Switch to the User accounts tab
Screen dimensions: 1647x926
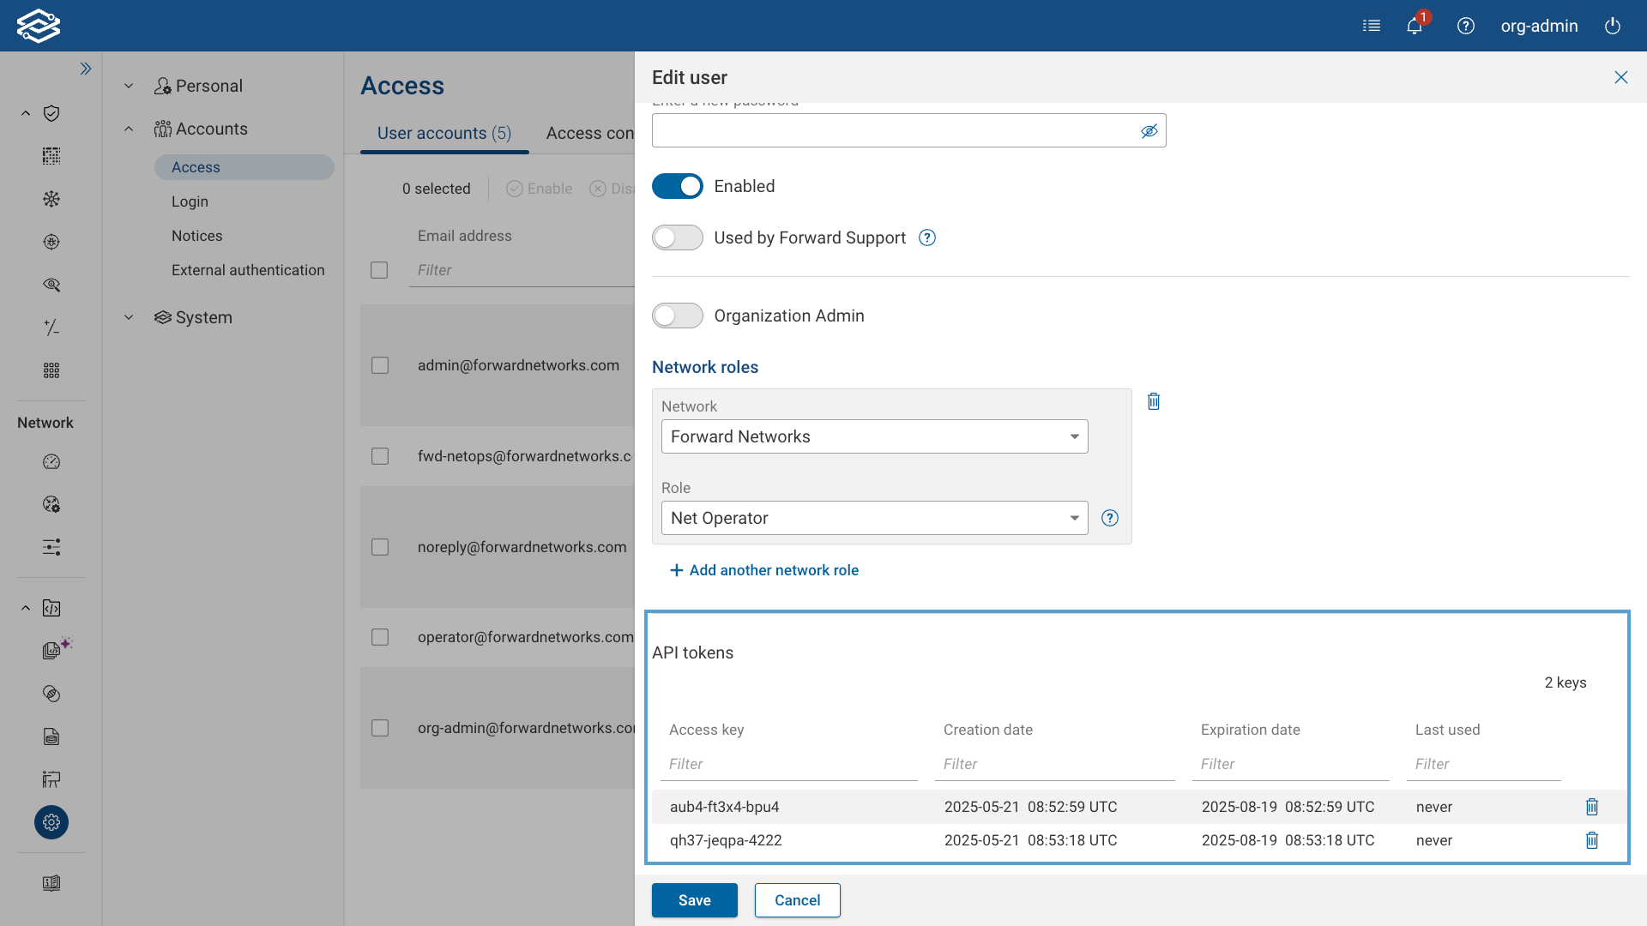pos(443,133)
